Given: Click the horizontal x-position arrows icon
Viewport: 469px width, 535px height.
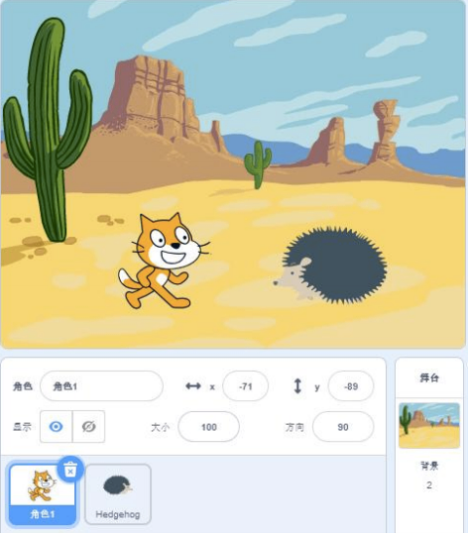Looking at the screenshot, I should (193, 386).
